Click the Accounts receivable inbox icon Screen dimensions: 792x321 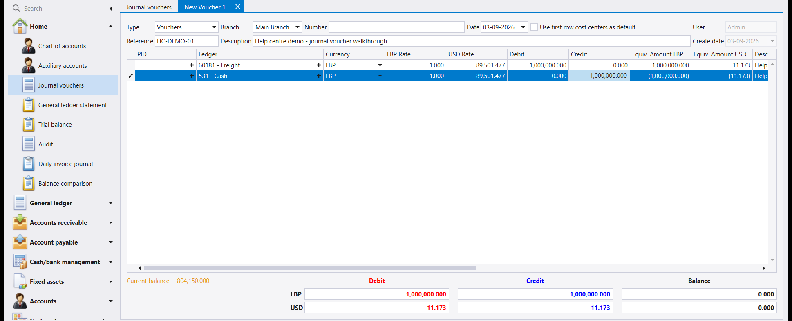[20, 222]
